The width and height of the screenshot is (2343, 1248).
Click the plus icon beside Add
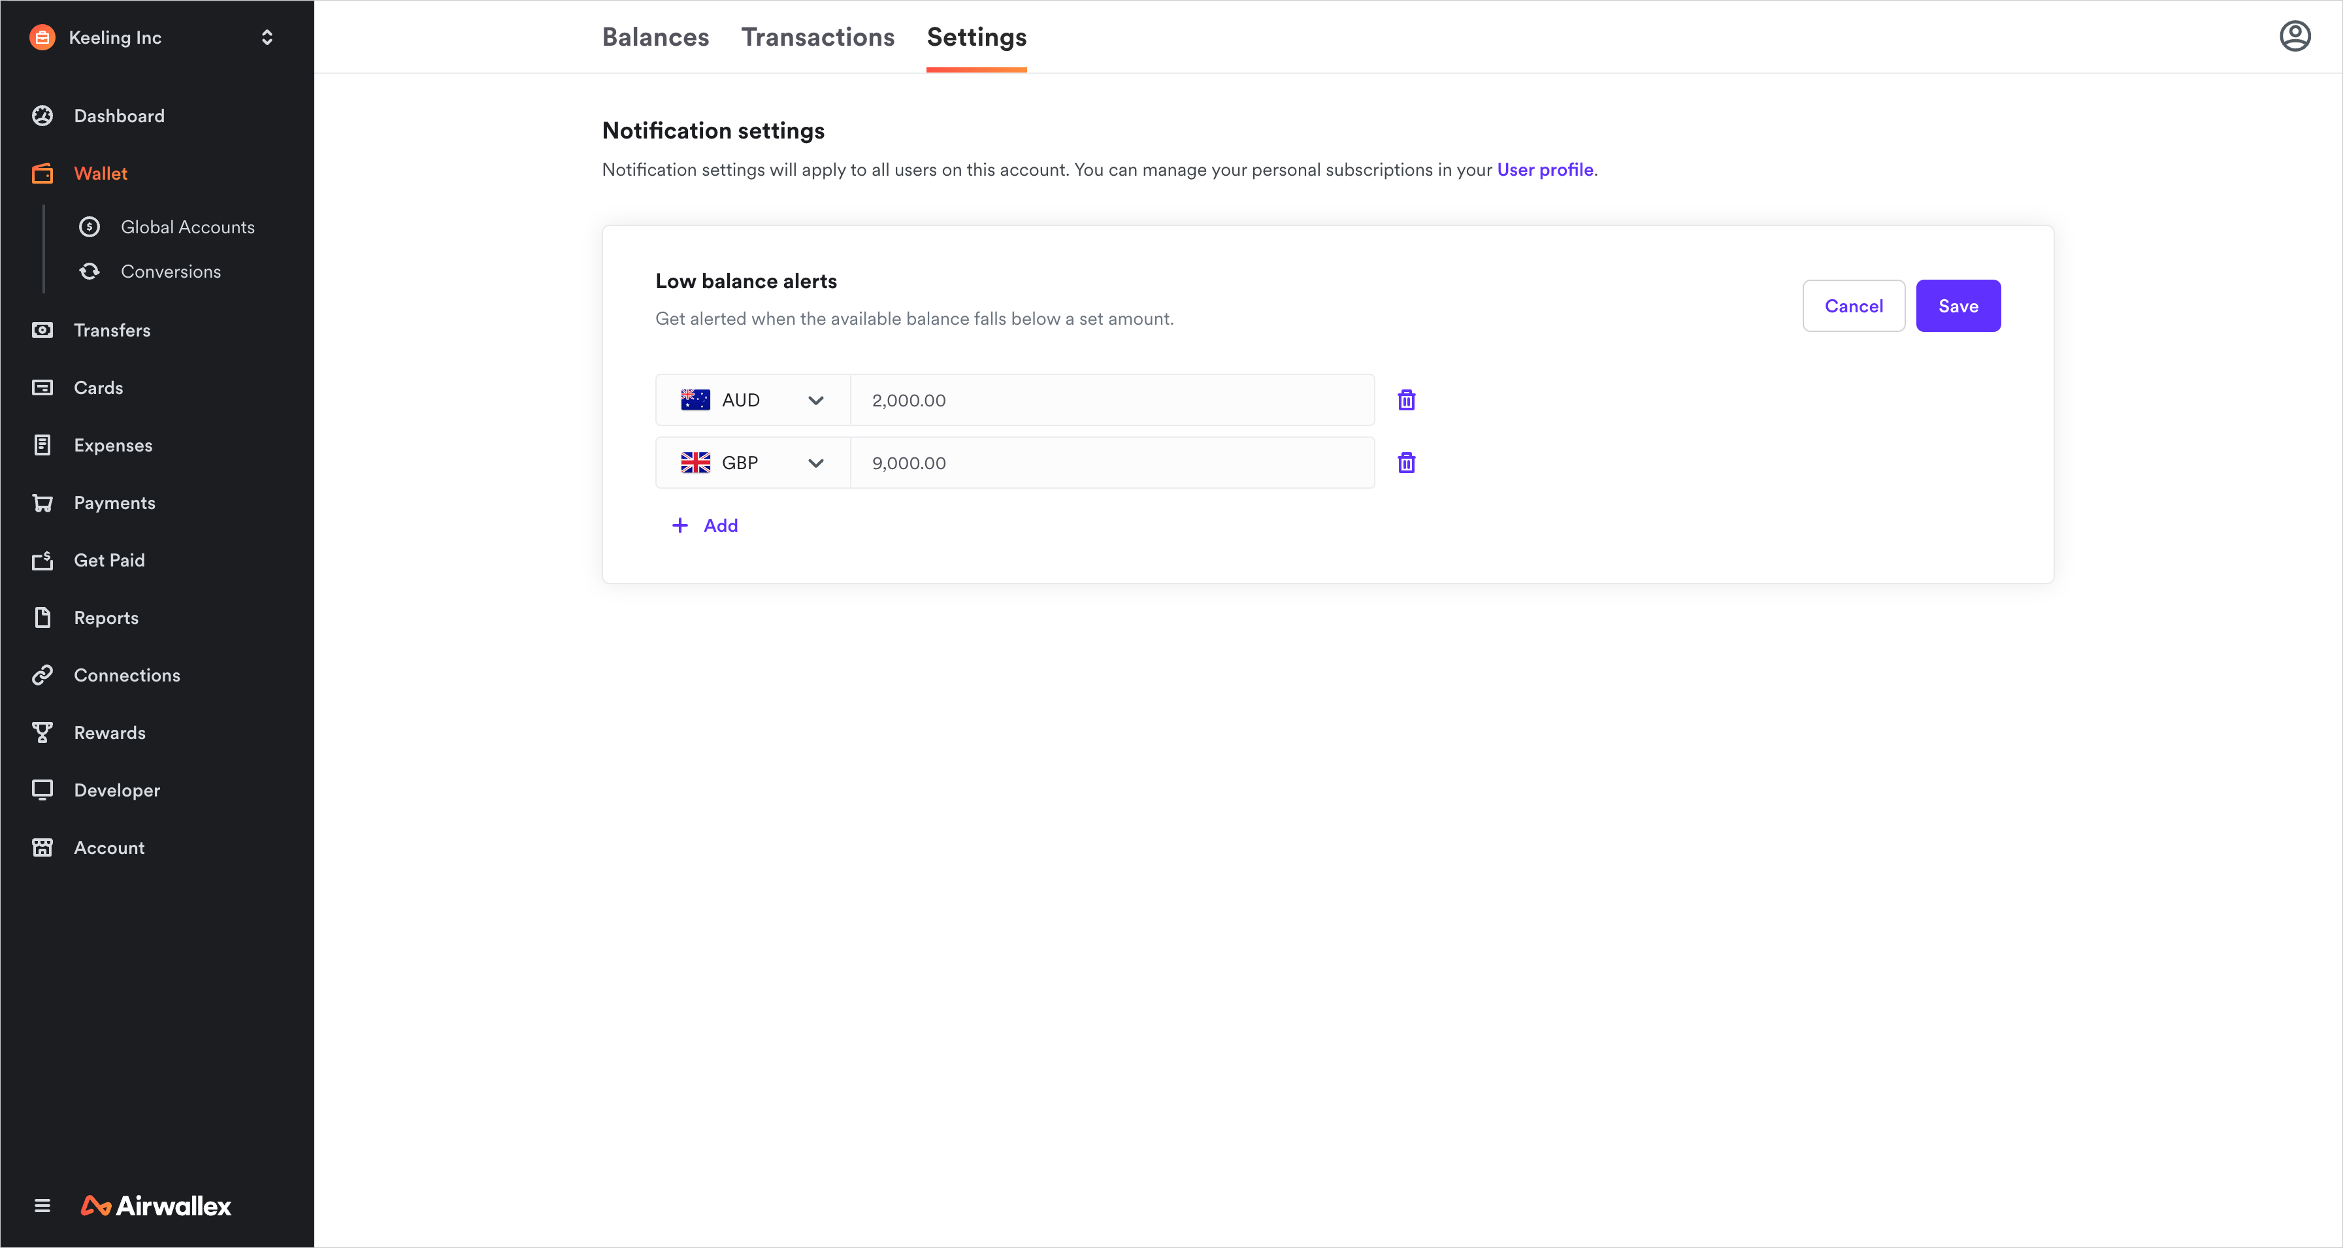pos(680,525)
